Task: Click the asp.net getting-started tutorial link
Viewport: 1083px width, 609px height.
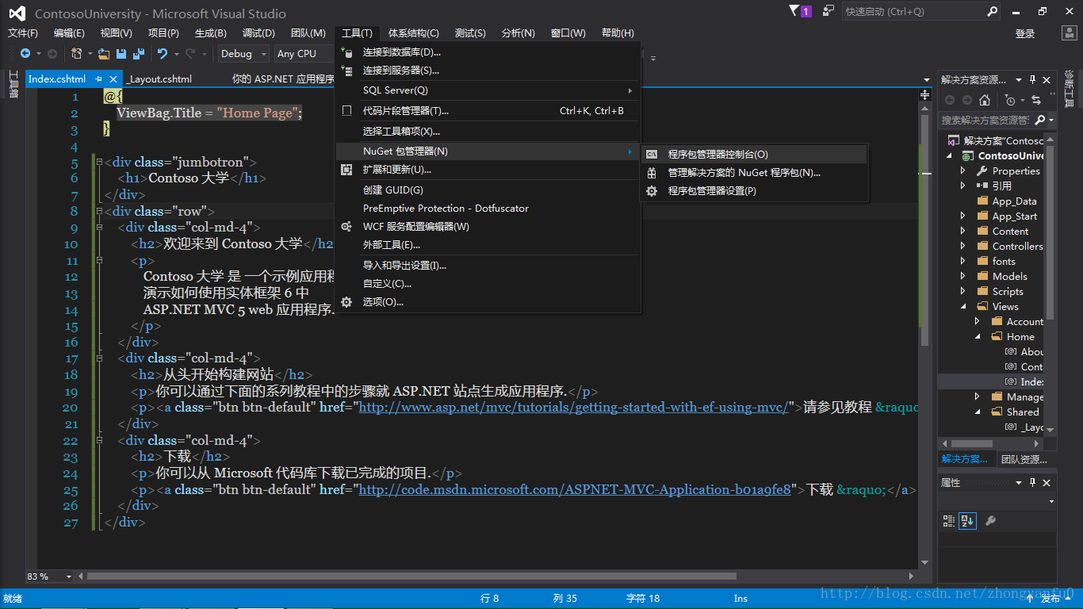Action: coord(574,408)
